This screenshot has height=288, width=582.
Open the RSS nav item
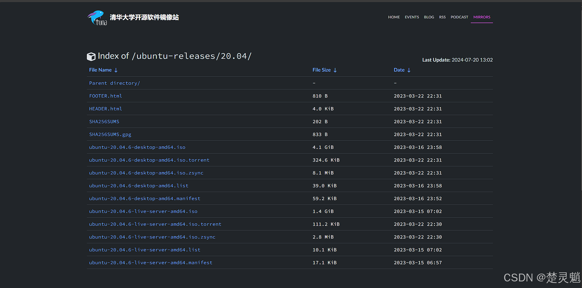(442, 17)
